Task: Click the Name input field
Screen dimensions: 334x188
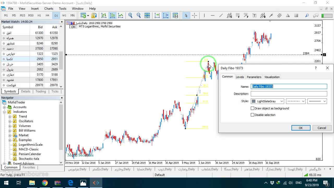Action: pos(289,86)
